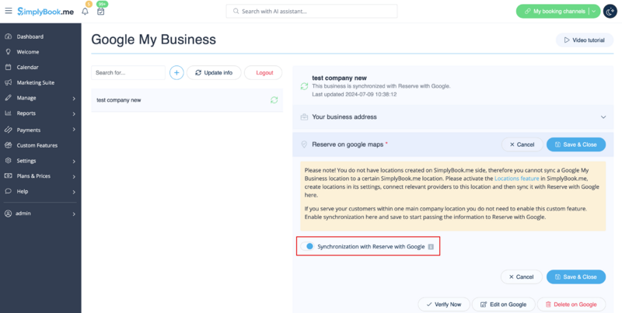Toggle Synchronization with Reserve with Google switch
The height and width of the screenshot is (313, 622).
[307, 246]
